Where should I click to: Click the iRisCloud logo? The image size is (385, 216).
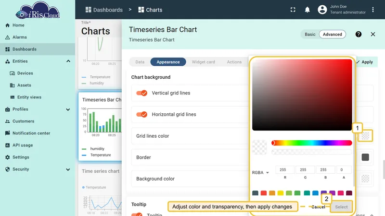click(x=38, y=10)
